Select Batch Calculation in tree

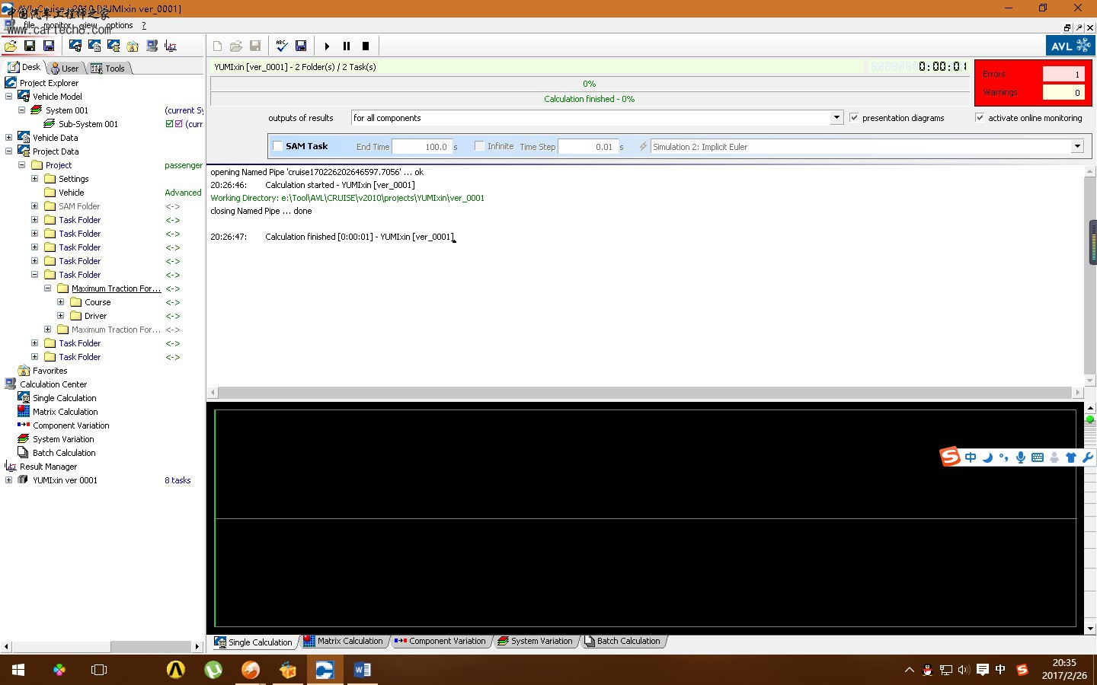pyautogui.click(x=64, y=453)
